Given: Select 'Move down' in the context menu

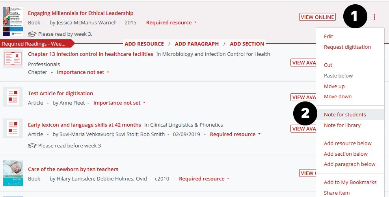Looking at the screenshot, I should (x=338, y=97).
